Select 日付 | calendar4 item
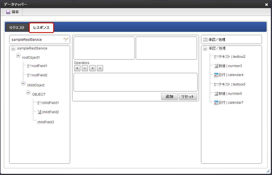Viewport: 272px width, 175px height. click(231, 75)
